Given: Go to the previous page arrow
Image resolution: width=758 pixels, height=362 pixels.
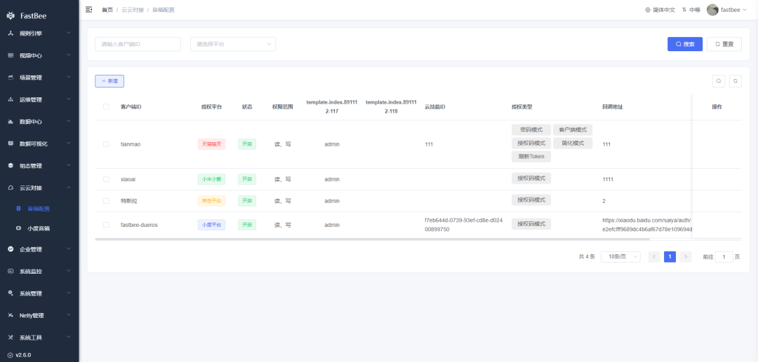Looking at the screenshot, I should pyautogui.click(x=654, y=257).
